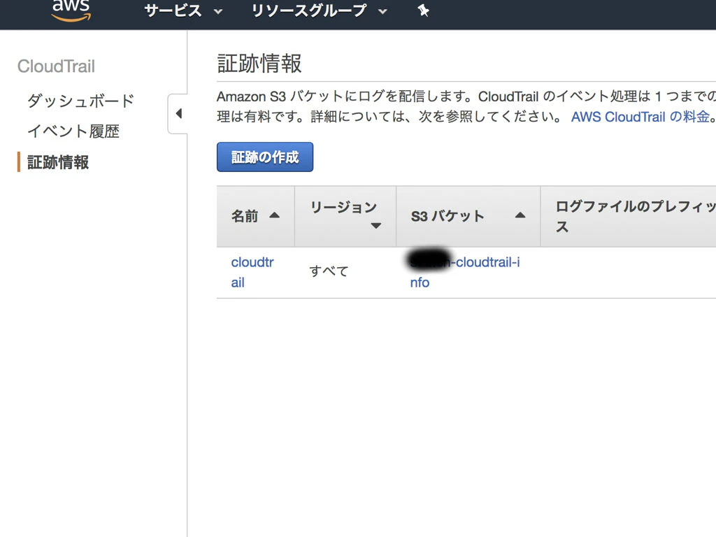
Task: Open the サービス dropdown menu
Action: coord(183,10)
